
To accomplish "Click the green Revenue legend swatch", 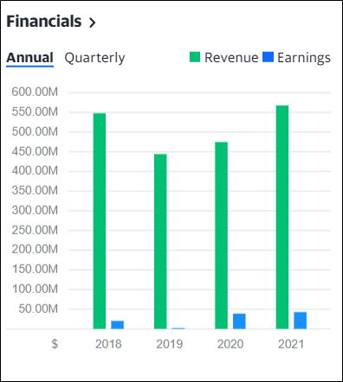I will pos(195,57).
